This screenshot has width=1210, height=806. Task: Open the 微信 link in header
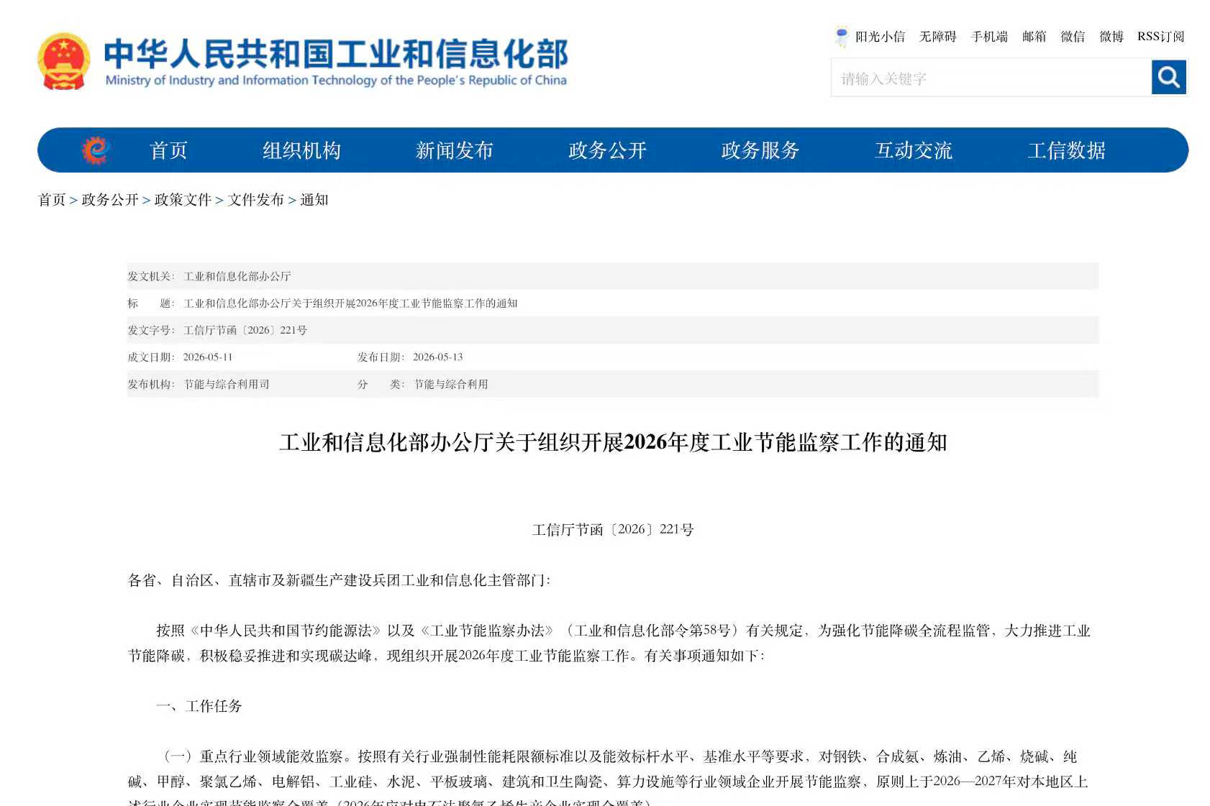coord(1073,37)
